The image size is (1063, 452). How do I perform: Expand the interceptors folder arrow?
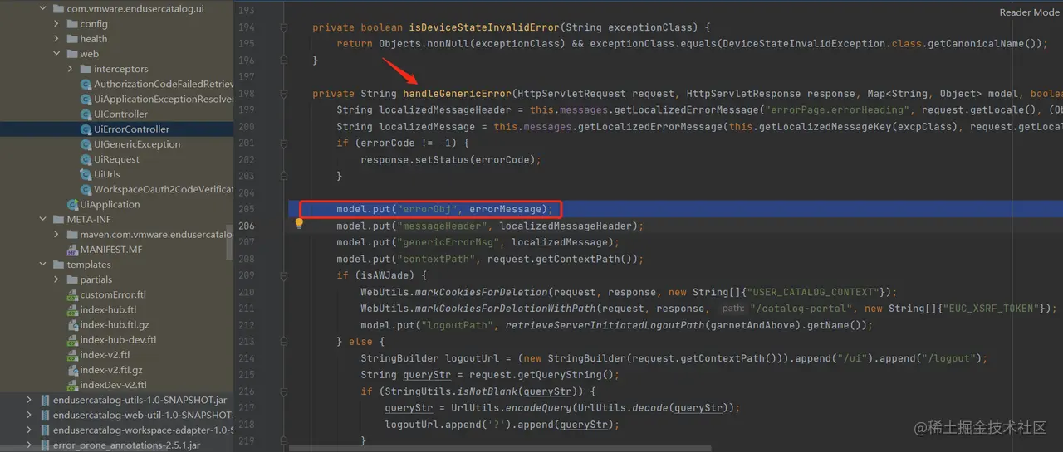[71, 69]
